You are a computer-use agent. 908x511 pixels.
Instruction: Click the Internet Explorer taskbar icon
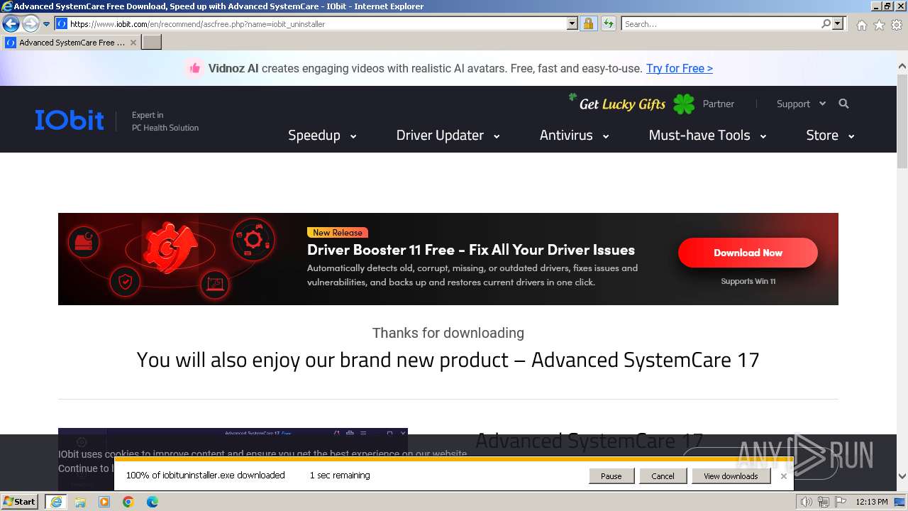[x=55, y=502]
